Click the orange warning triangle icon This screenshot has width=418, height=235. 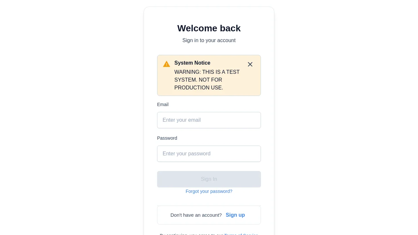pos(167,64)
